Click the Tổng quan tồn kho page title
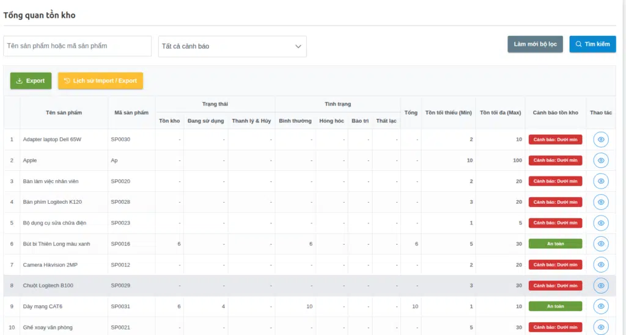This screenshot has width=626, height=335. [39, 15]
